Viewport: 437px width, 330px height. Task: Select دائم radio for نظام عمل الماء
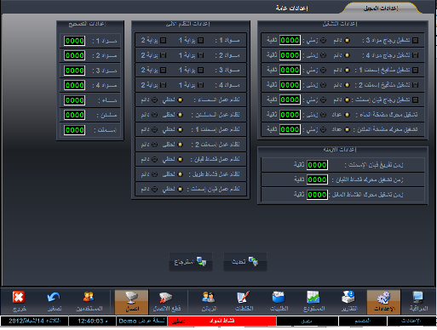154,100
